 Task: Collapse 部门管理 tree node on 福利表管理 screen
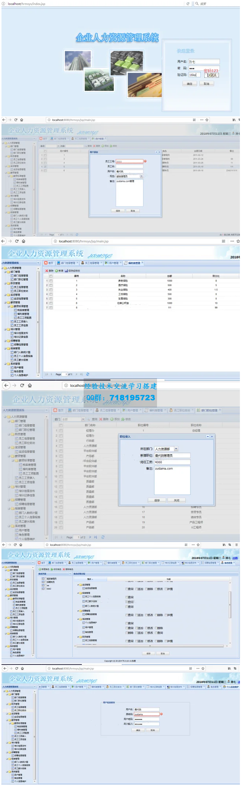point(6,272)
